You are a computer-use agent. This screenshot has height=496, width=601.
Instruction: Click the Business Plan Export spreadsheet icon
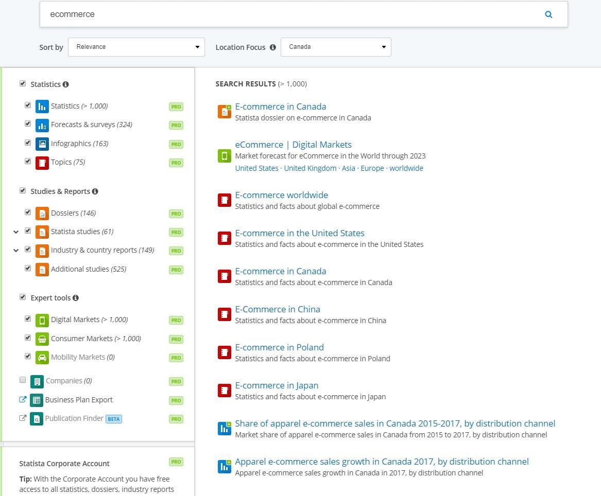[x=37, y=400]
